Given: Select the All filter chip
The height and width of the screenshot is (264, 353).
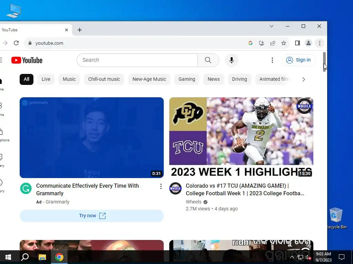Looking at the screenshot, I should coord(27,79).
